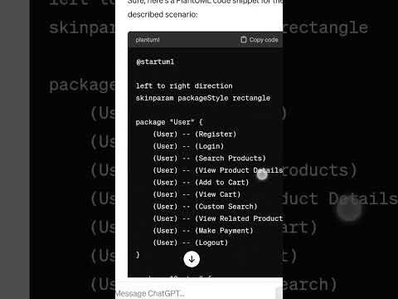The height and width of the screenshot is (299, 398).
Task: Click the (View Cart) code text
Action: tap(218, 194)
